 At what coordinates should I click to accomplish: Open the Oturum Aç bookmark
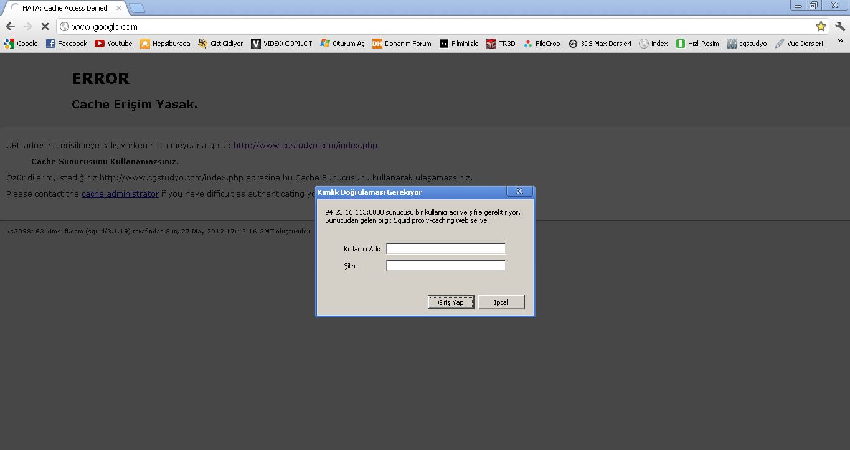(342, 44)
